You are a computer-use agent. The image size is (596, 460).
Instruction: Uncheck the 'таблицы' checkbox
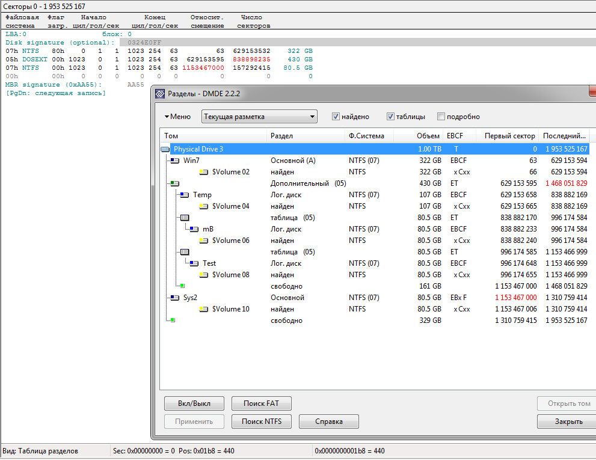(x=390, y=117)
